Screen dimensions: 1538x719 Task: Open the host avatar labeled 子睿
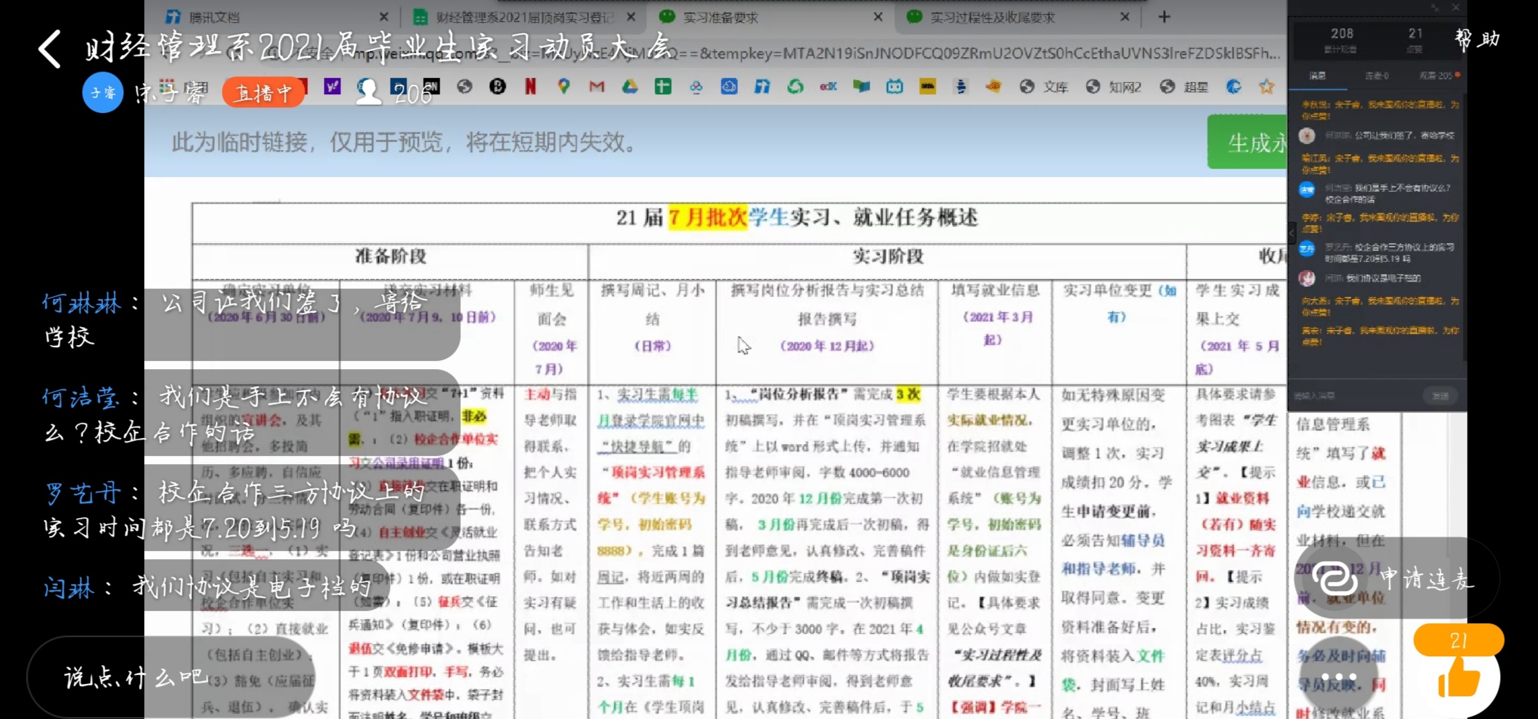[103, 92]
